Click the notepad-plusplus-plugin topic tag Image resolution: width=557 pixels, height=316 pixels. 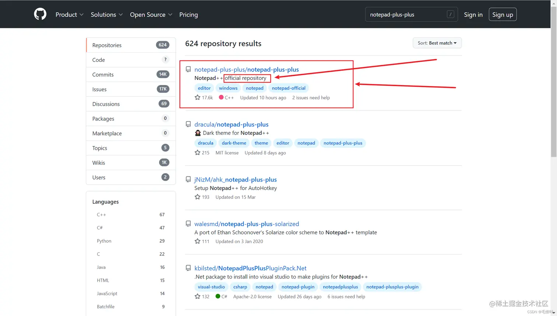[x=392, y=287]
